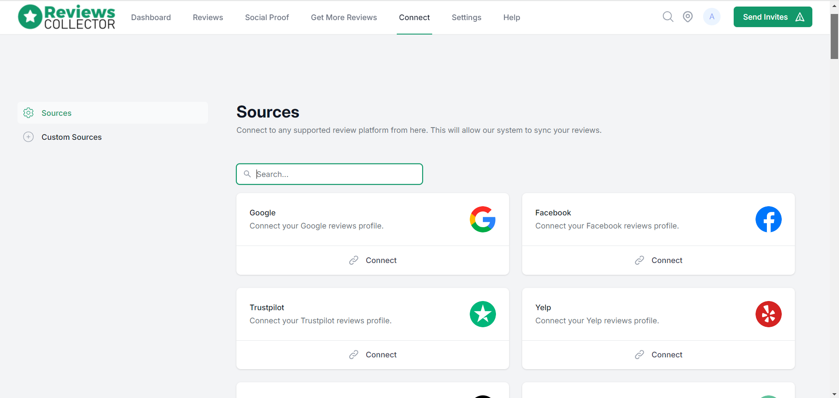Viewport: 839px width, 398px height.
Task: Click the Sources gear icon in sidebar
Action: (x=28, y=113)
